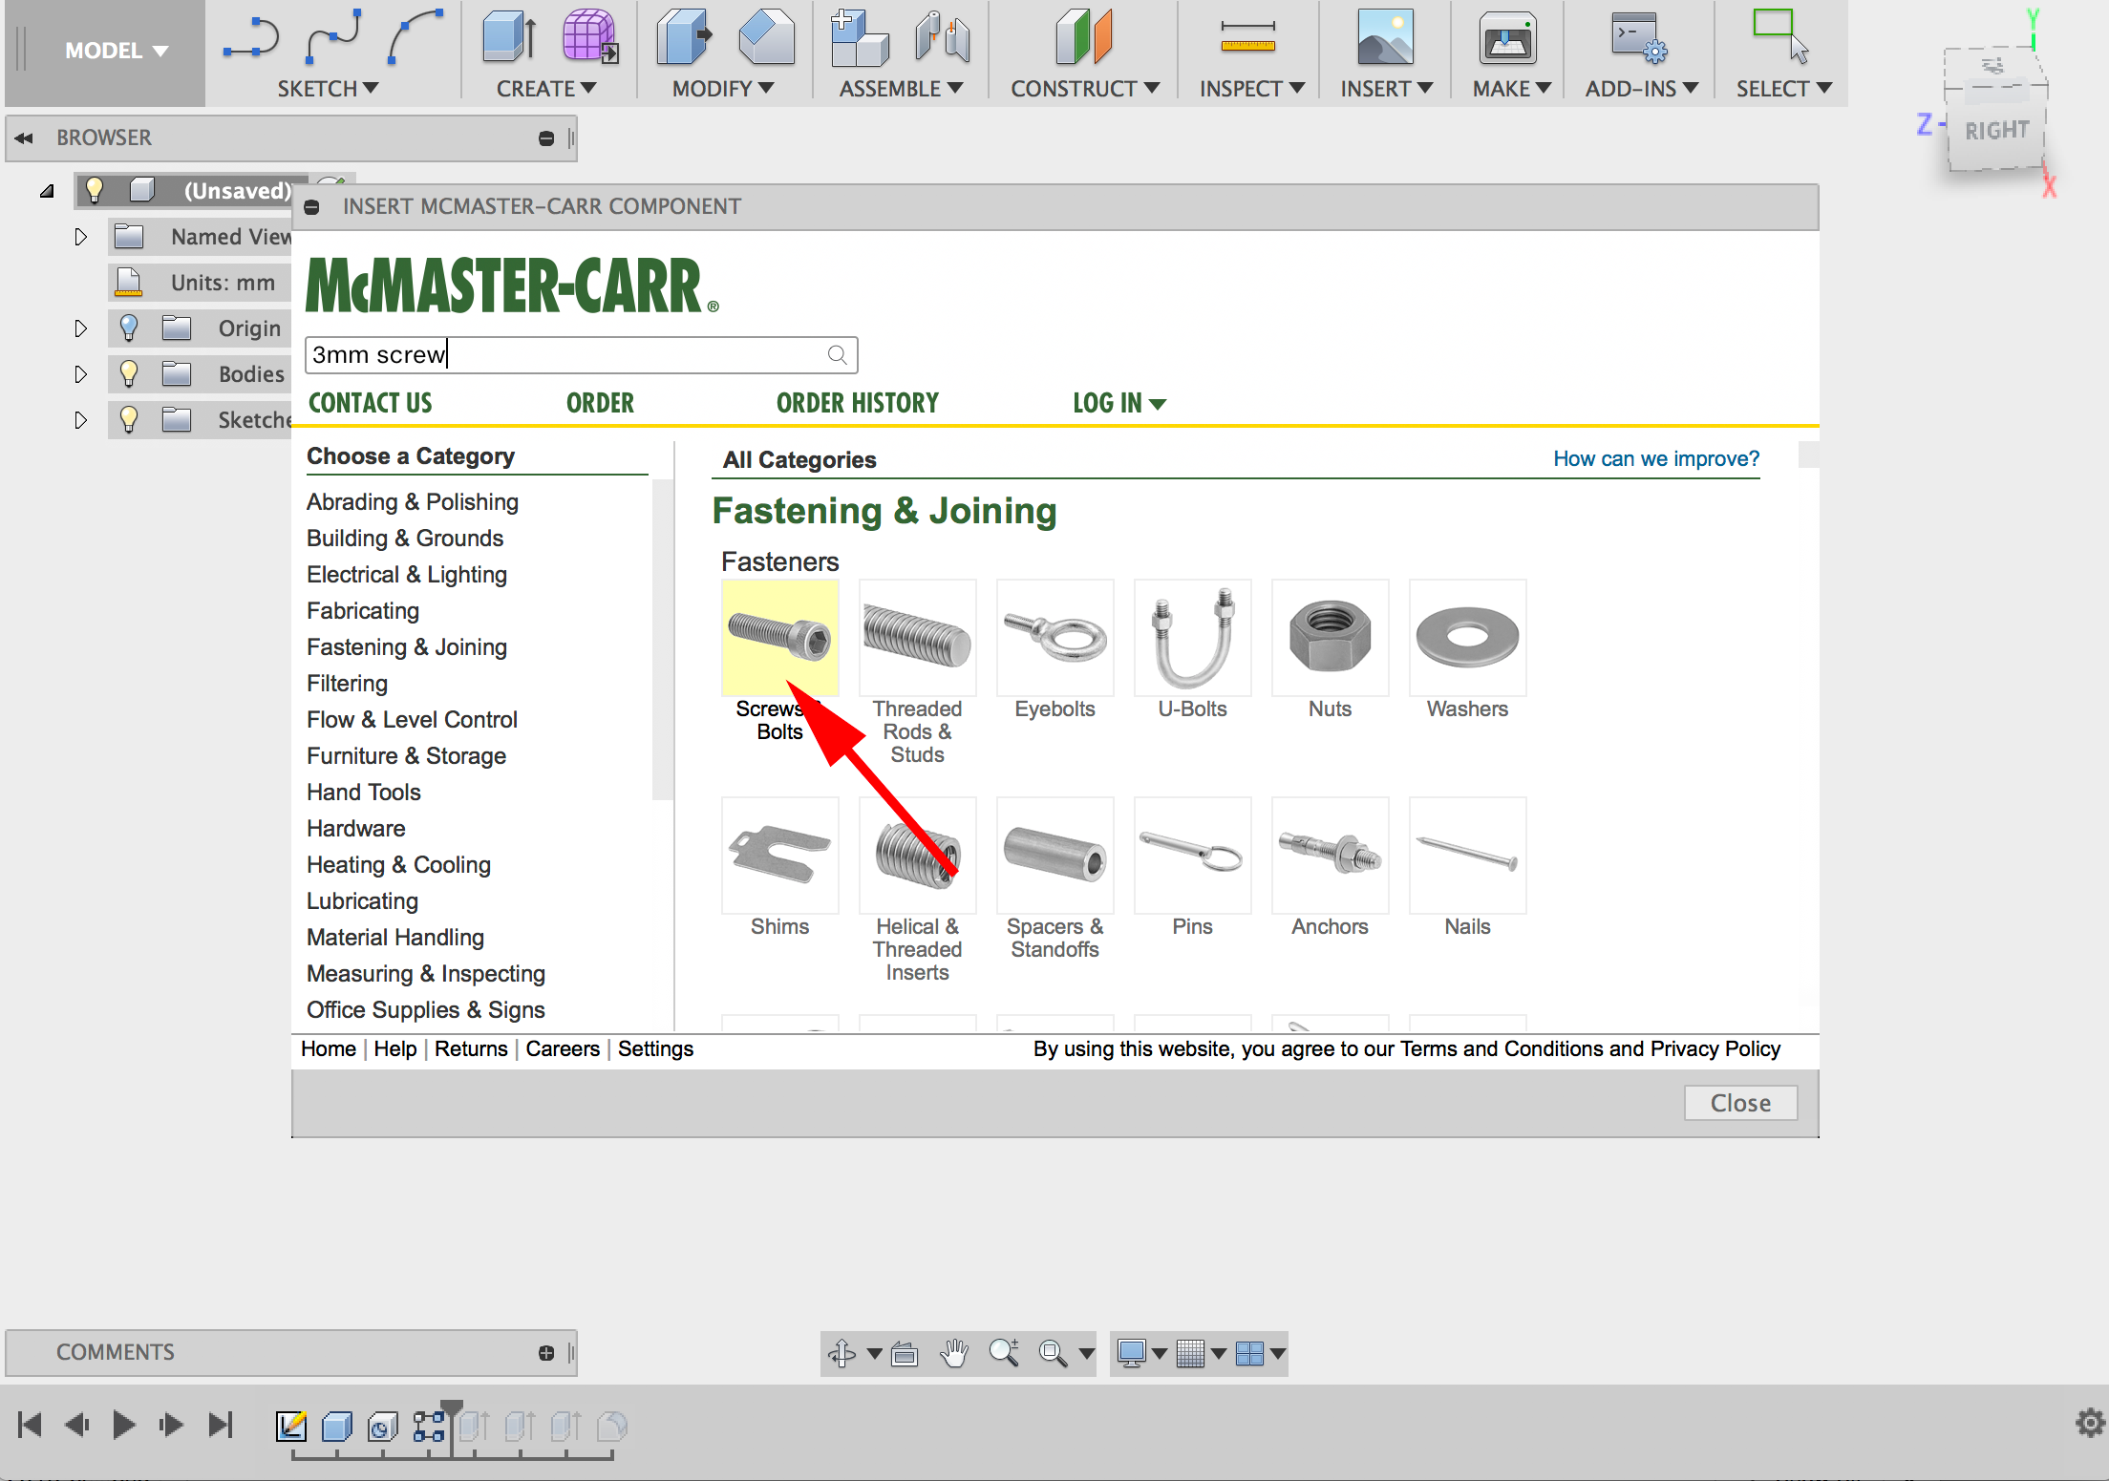This screenshot has width=2109, height=1481.
Task: Click the New Component assemble icon
Action: 859,38
